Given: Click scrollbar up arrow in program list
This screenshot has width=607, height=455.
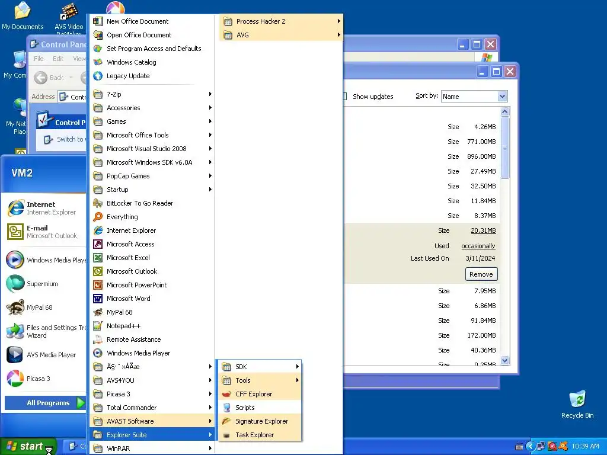Looking at the screenshot, I should 504,112.
